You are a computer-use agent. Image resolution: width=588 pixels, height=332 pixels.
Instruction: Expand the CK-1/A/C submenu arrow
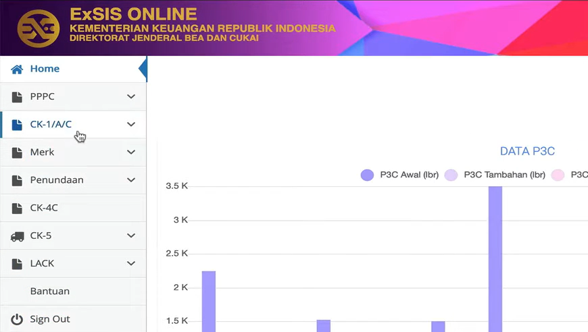coord(131,124)
